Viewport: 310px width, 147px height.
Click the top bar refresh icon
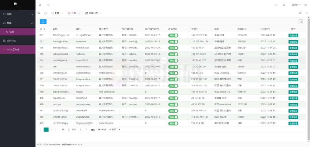[49, 5]
